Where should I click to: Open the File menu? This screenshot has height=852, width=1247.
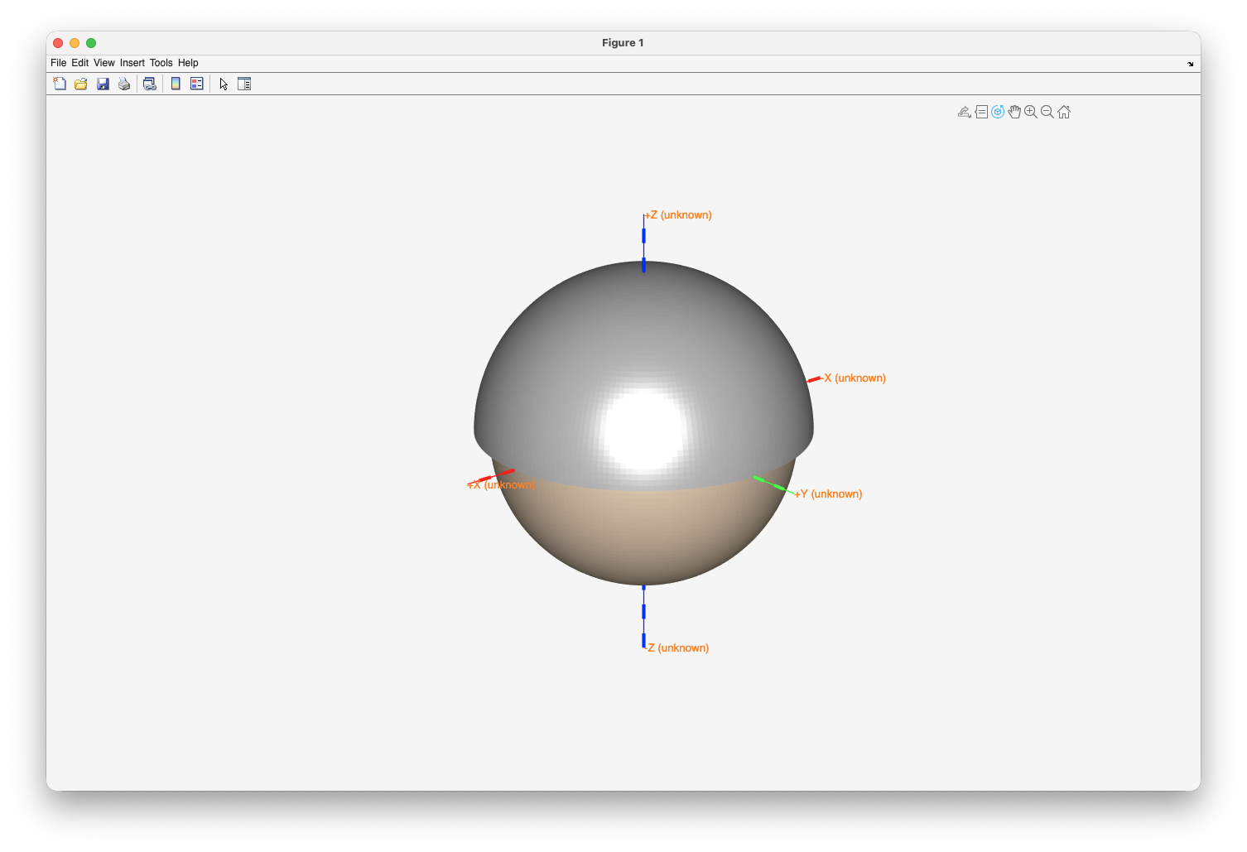[x=58, y=63]
